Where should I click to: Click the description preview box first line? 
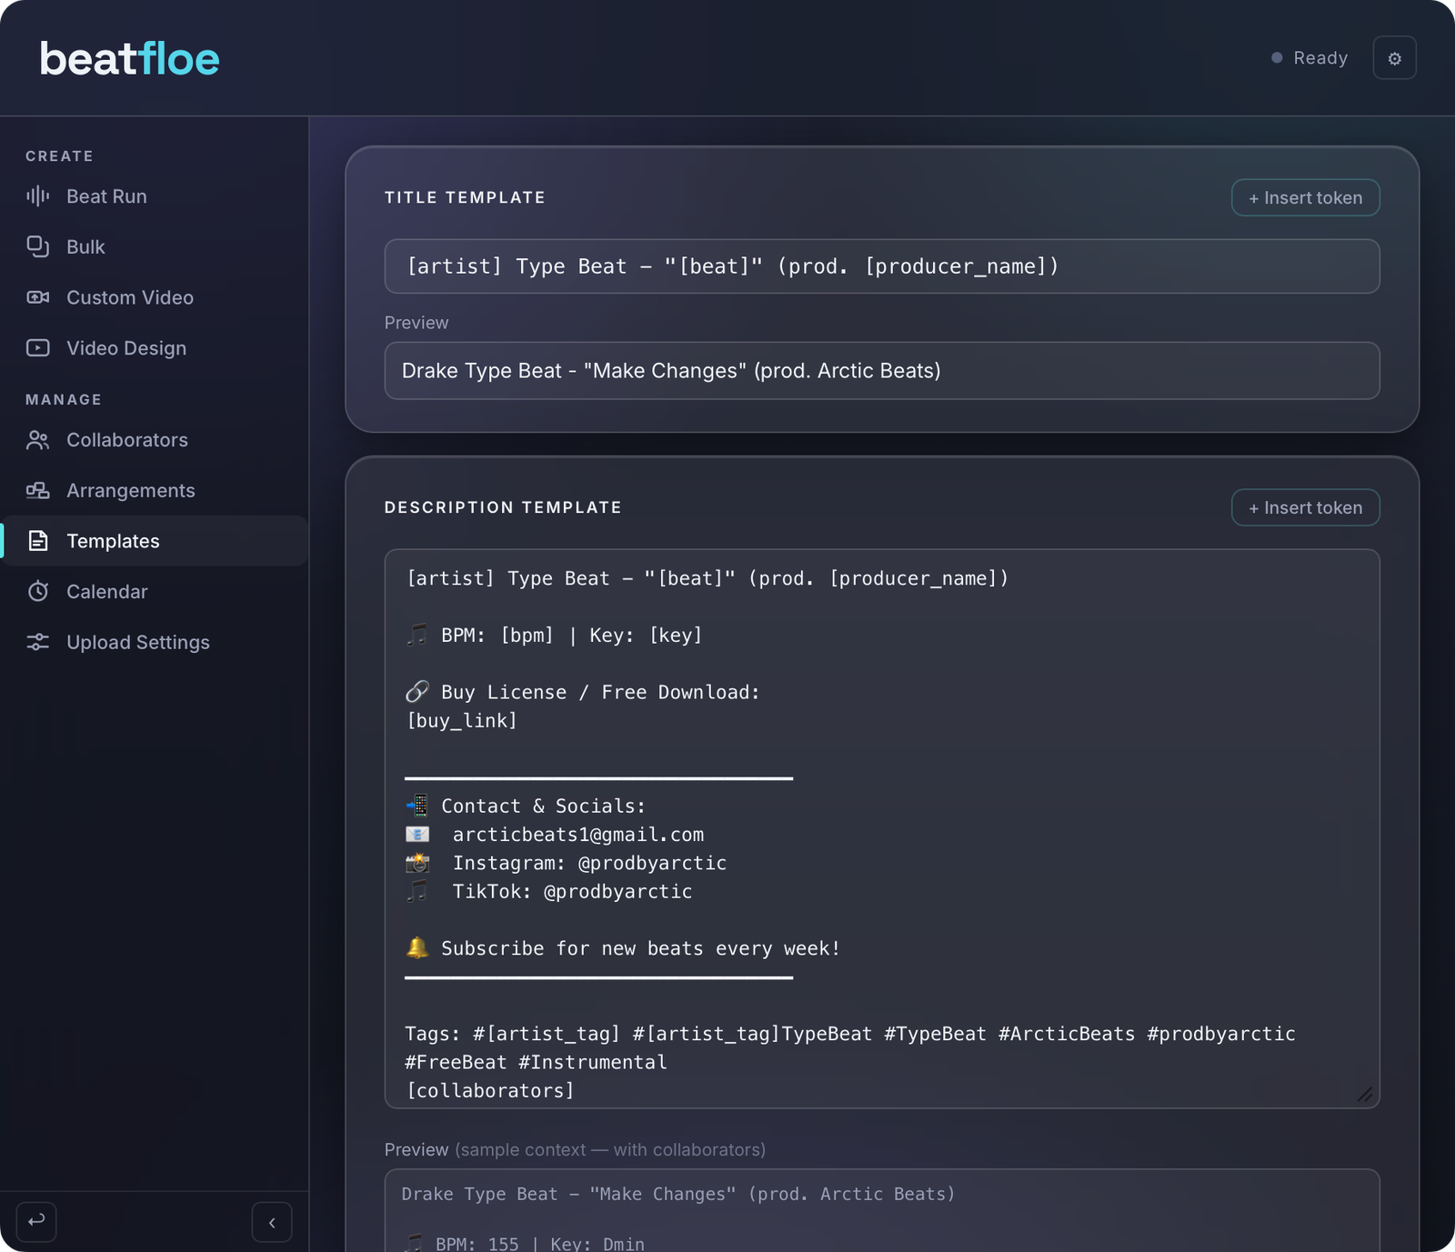coord(678,1195)
